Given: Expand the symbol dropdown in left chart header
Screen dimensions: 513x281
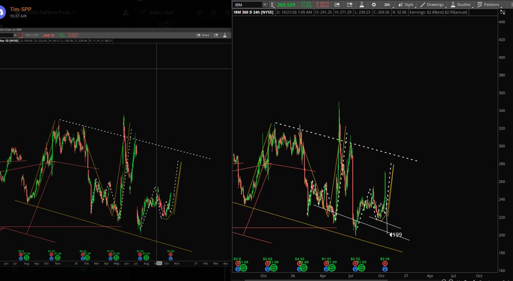Looking at the screenshot, I should (15, 35).
